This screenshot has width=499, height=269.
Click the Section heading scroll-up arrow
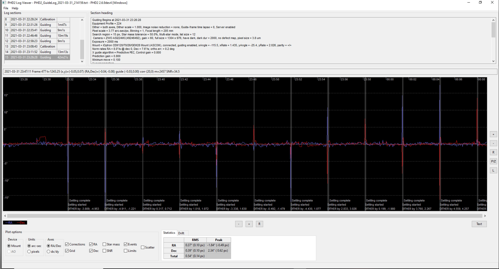click(494, 20)
